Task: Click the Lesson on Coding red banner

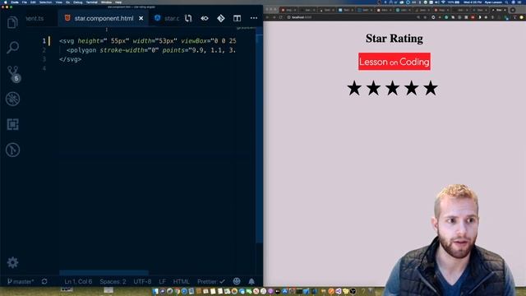Action: click(394, 62)
